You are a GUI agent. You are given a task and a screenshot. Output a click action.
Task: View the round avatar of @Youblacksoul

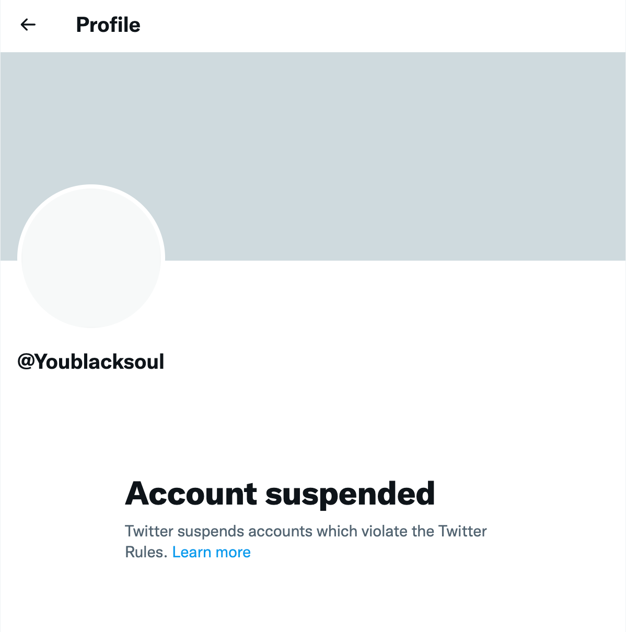[x=91, y=258]
